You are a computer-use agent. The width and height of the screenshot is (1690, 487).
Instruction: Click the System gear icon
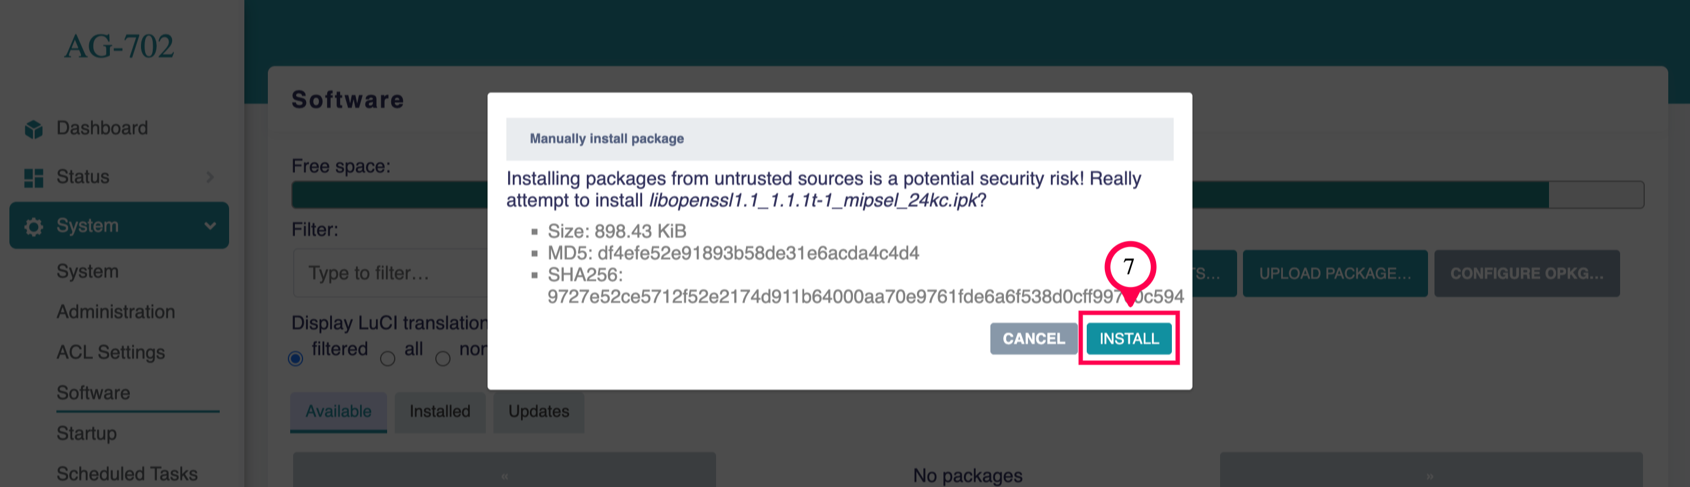pyautogui.click(x=33, y=226)
